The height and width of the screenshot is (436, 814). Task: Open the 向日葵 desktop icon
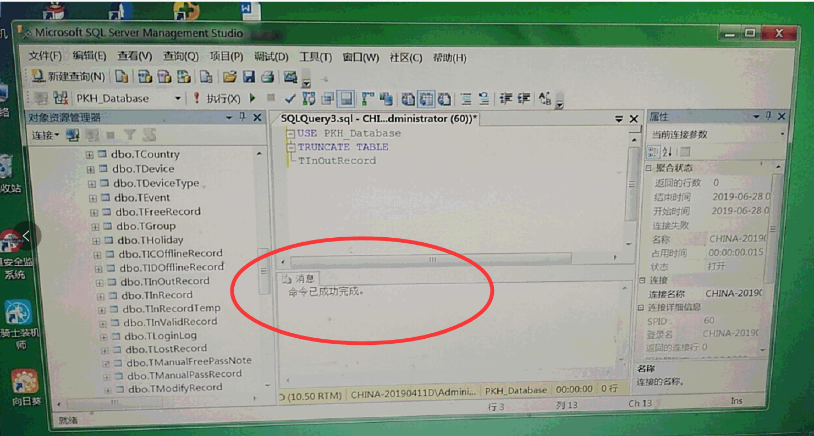[25, 388]
